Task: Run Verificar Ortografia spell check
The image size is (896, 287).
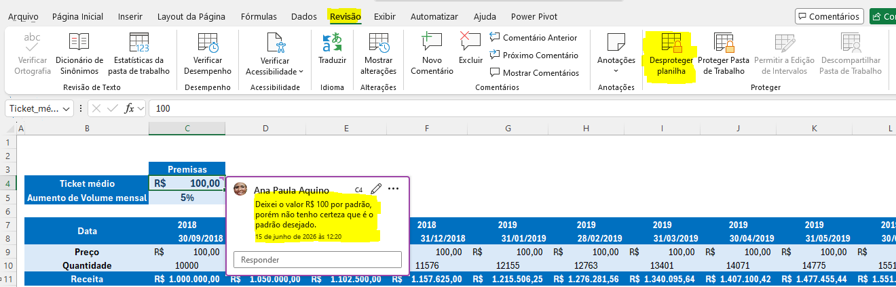Action: (x=33, y=53)
